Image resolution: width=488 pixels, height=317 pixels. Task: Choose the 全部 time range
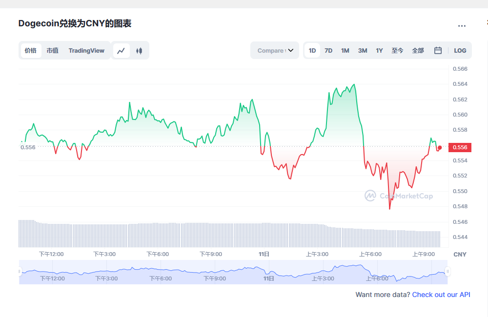coord(418,50)
